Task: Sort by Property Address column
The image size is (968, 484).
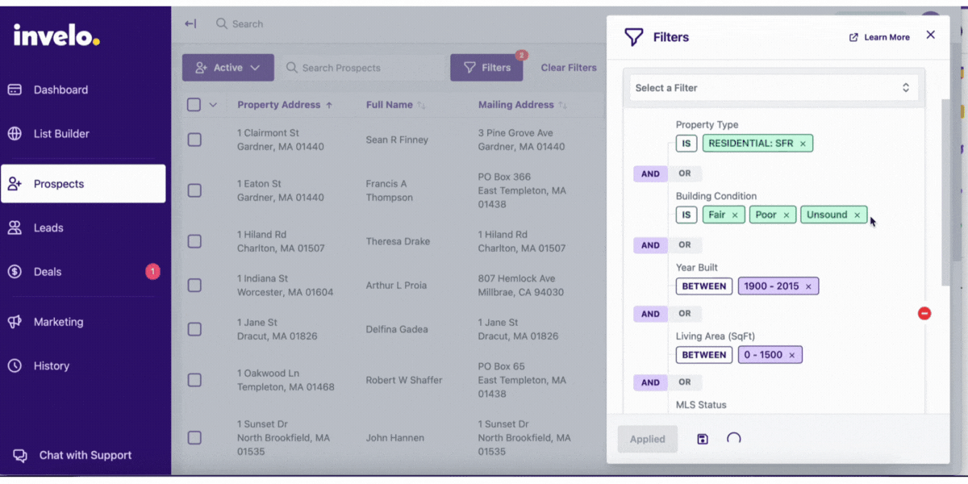Action: pyautogui.click(x=285, y=105)
